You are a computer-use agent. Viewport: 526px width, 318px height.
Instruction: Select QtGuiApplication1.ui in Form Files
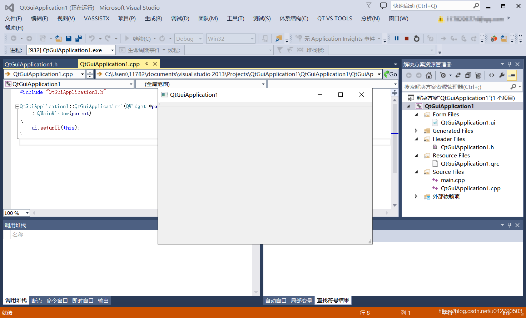tap(468, 122)
